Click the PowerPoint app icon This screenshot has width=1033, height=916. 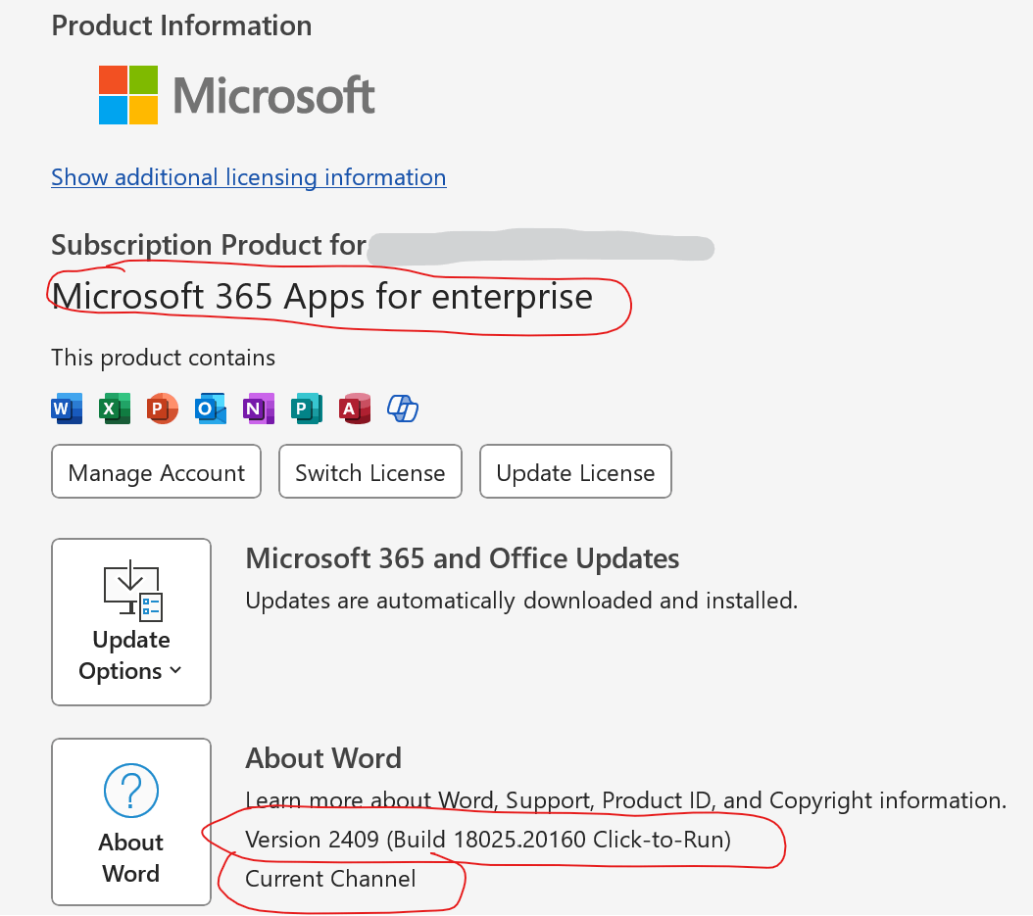tap(162, 409)
